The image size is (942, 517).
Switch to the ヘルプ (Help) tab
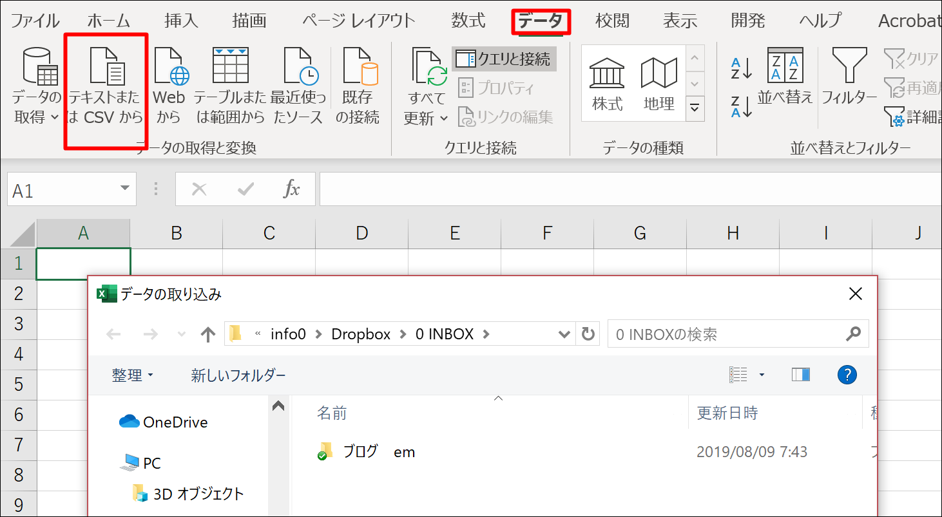820,21
